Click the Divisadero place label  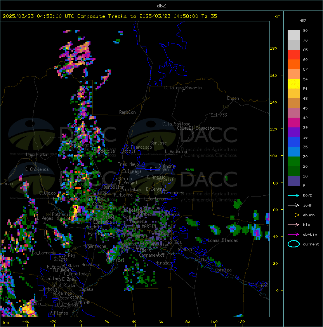coord(172,193)
